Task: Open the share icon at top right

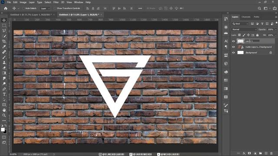Action: 275,8
